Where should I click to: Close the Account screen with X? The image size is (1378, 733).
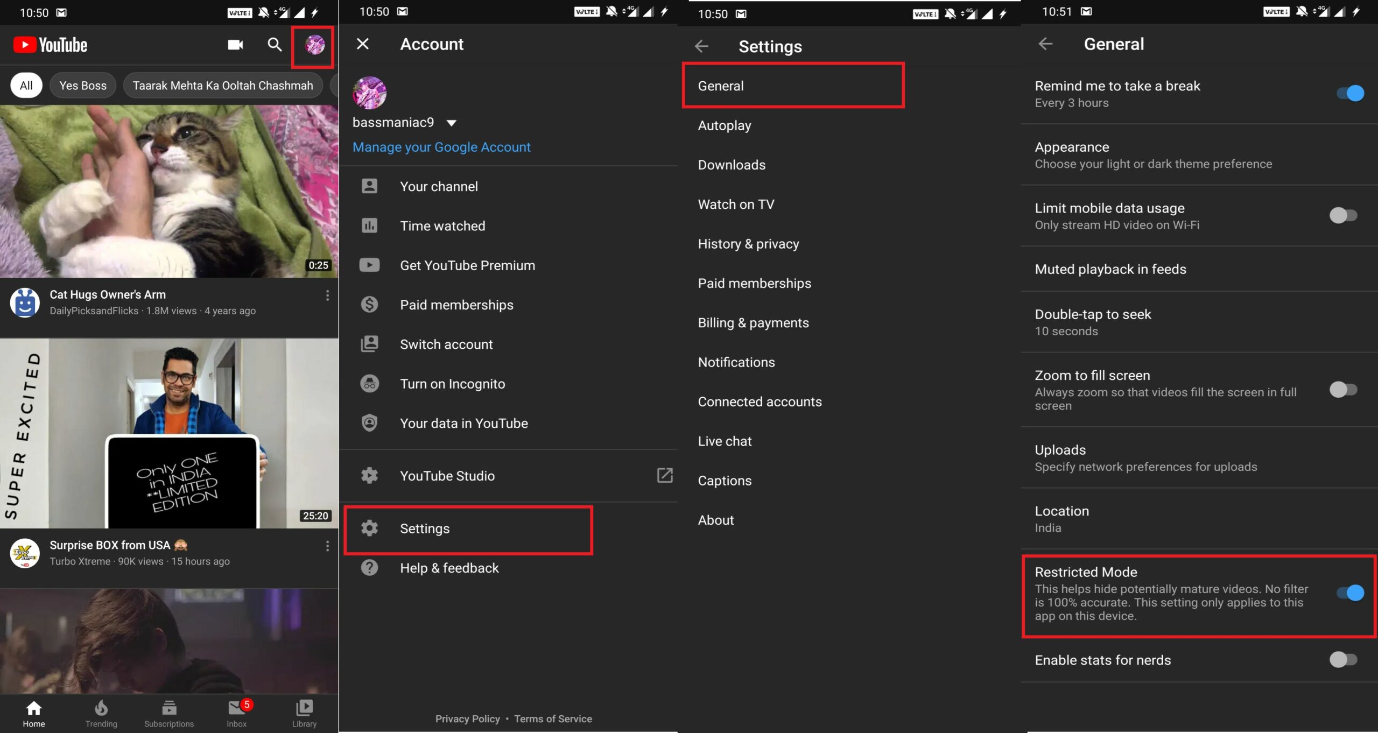click(363, 44)
